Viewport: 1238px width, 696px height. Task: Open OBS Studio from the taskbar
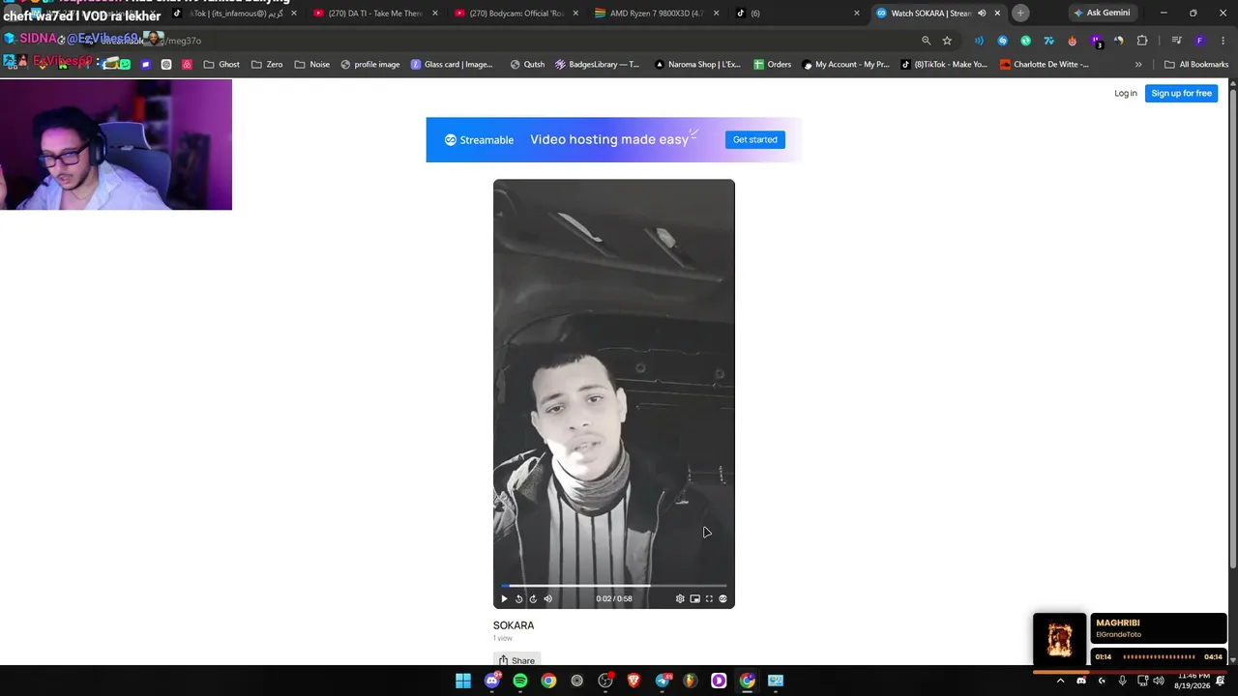point(605,681)
